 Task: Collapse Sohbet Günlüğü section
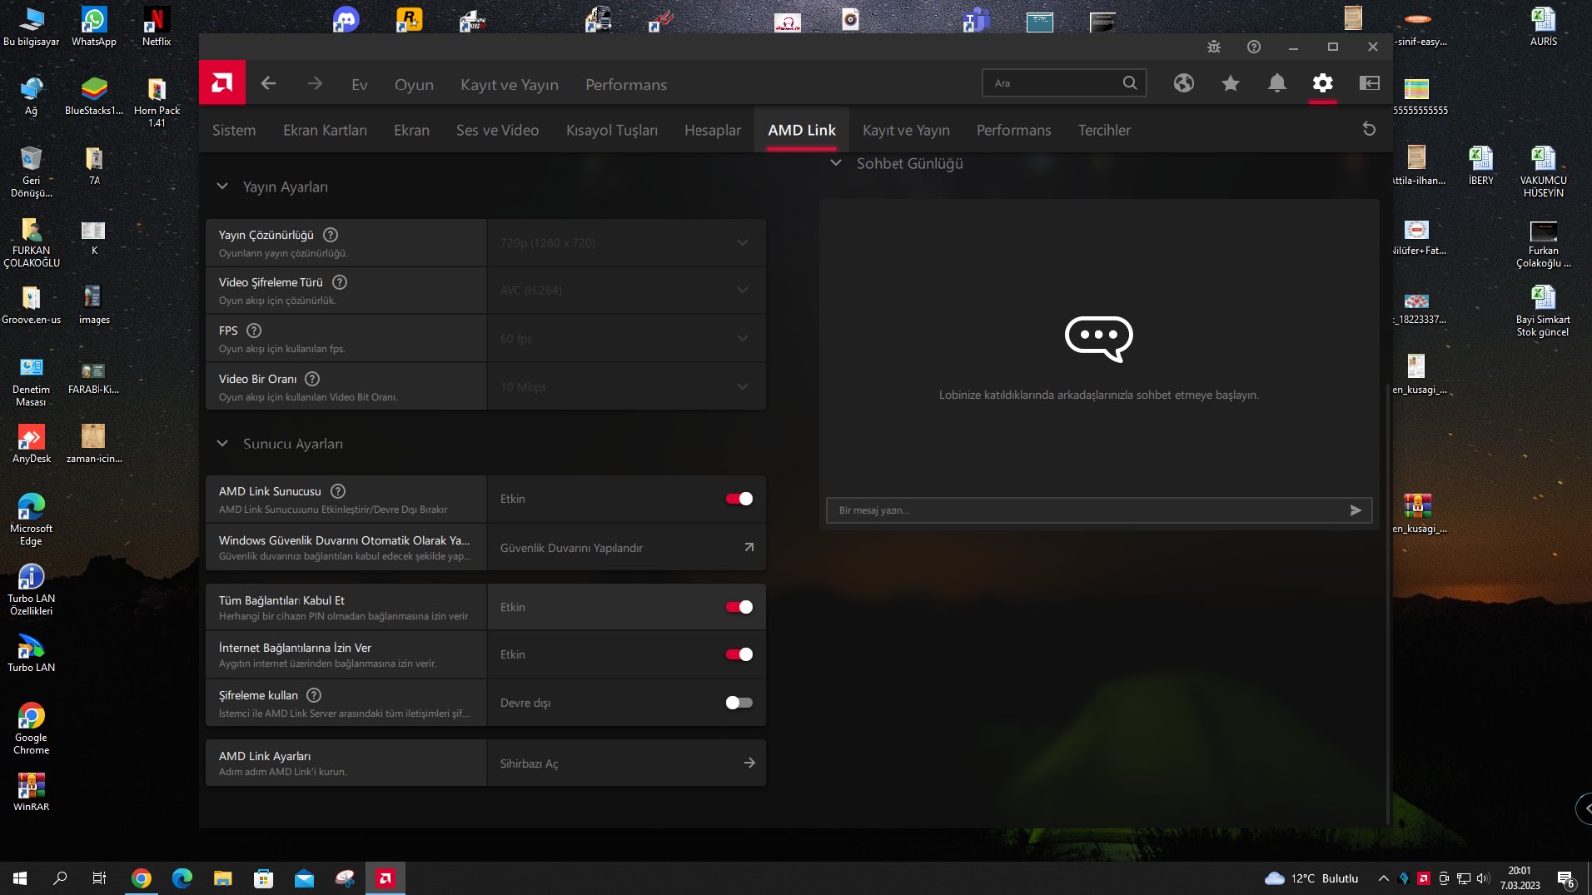(x=836, y=163)
